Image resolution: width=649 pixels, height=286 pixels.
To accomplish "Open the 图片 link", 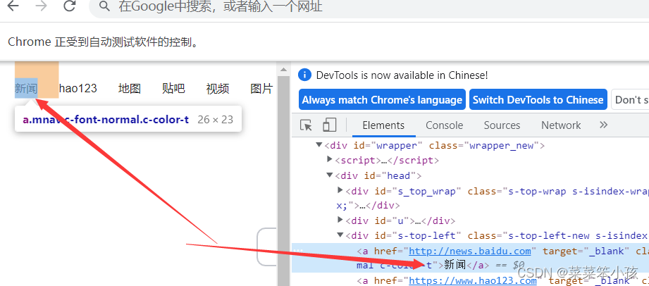I will (x=261, y=88).
